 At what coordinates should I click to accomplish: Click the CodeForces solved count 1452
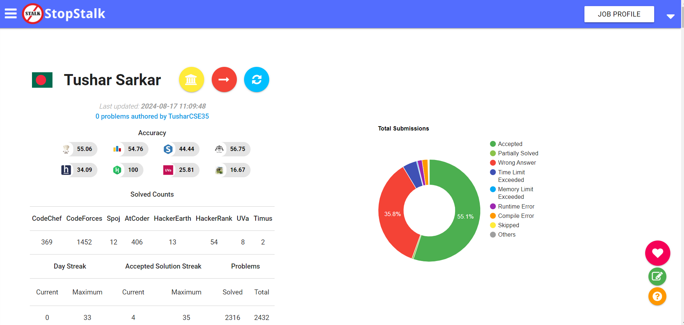pos(84,242)
